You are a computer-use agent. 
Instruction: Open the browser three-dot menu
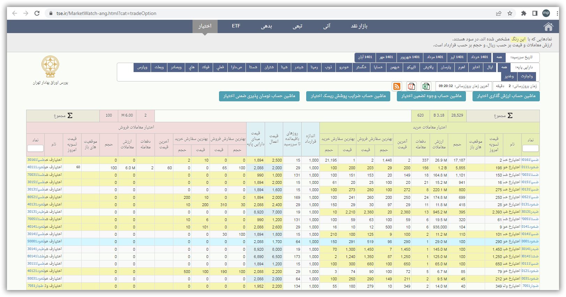point(557,13)
